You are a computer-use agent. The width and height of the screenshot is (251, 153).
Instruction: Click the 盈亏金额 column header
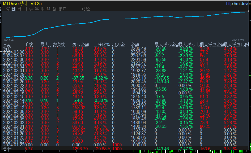[80, 45]
